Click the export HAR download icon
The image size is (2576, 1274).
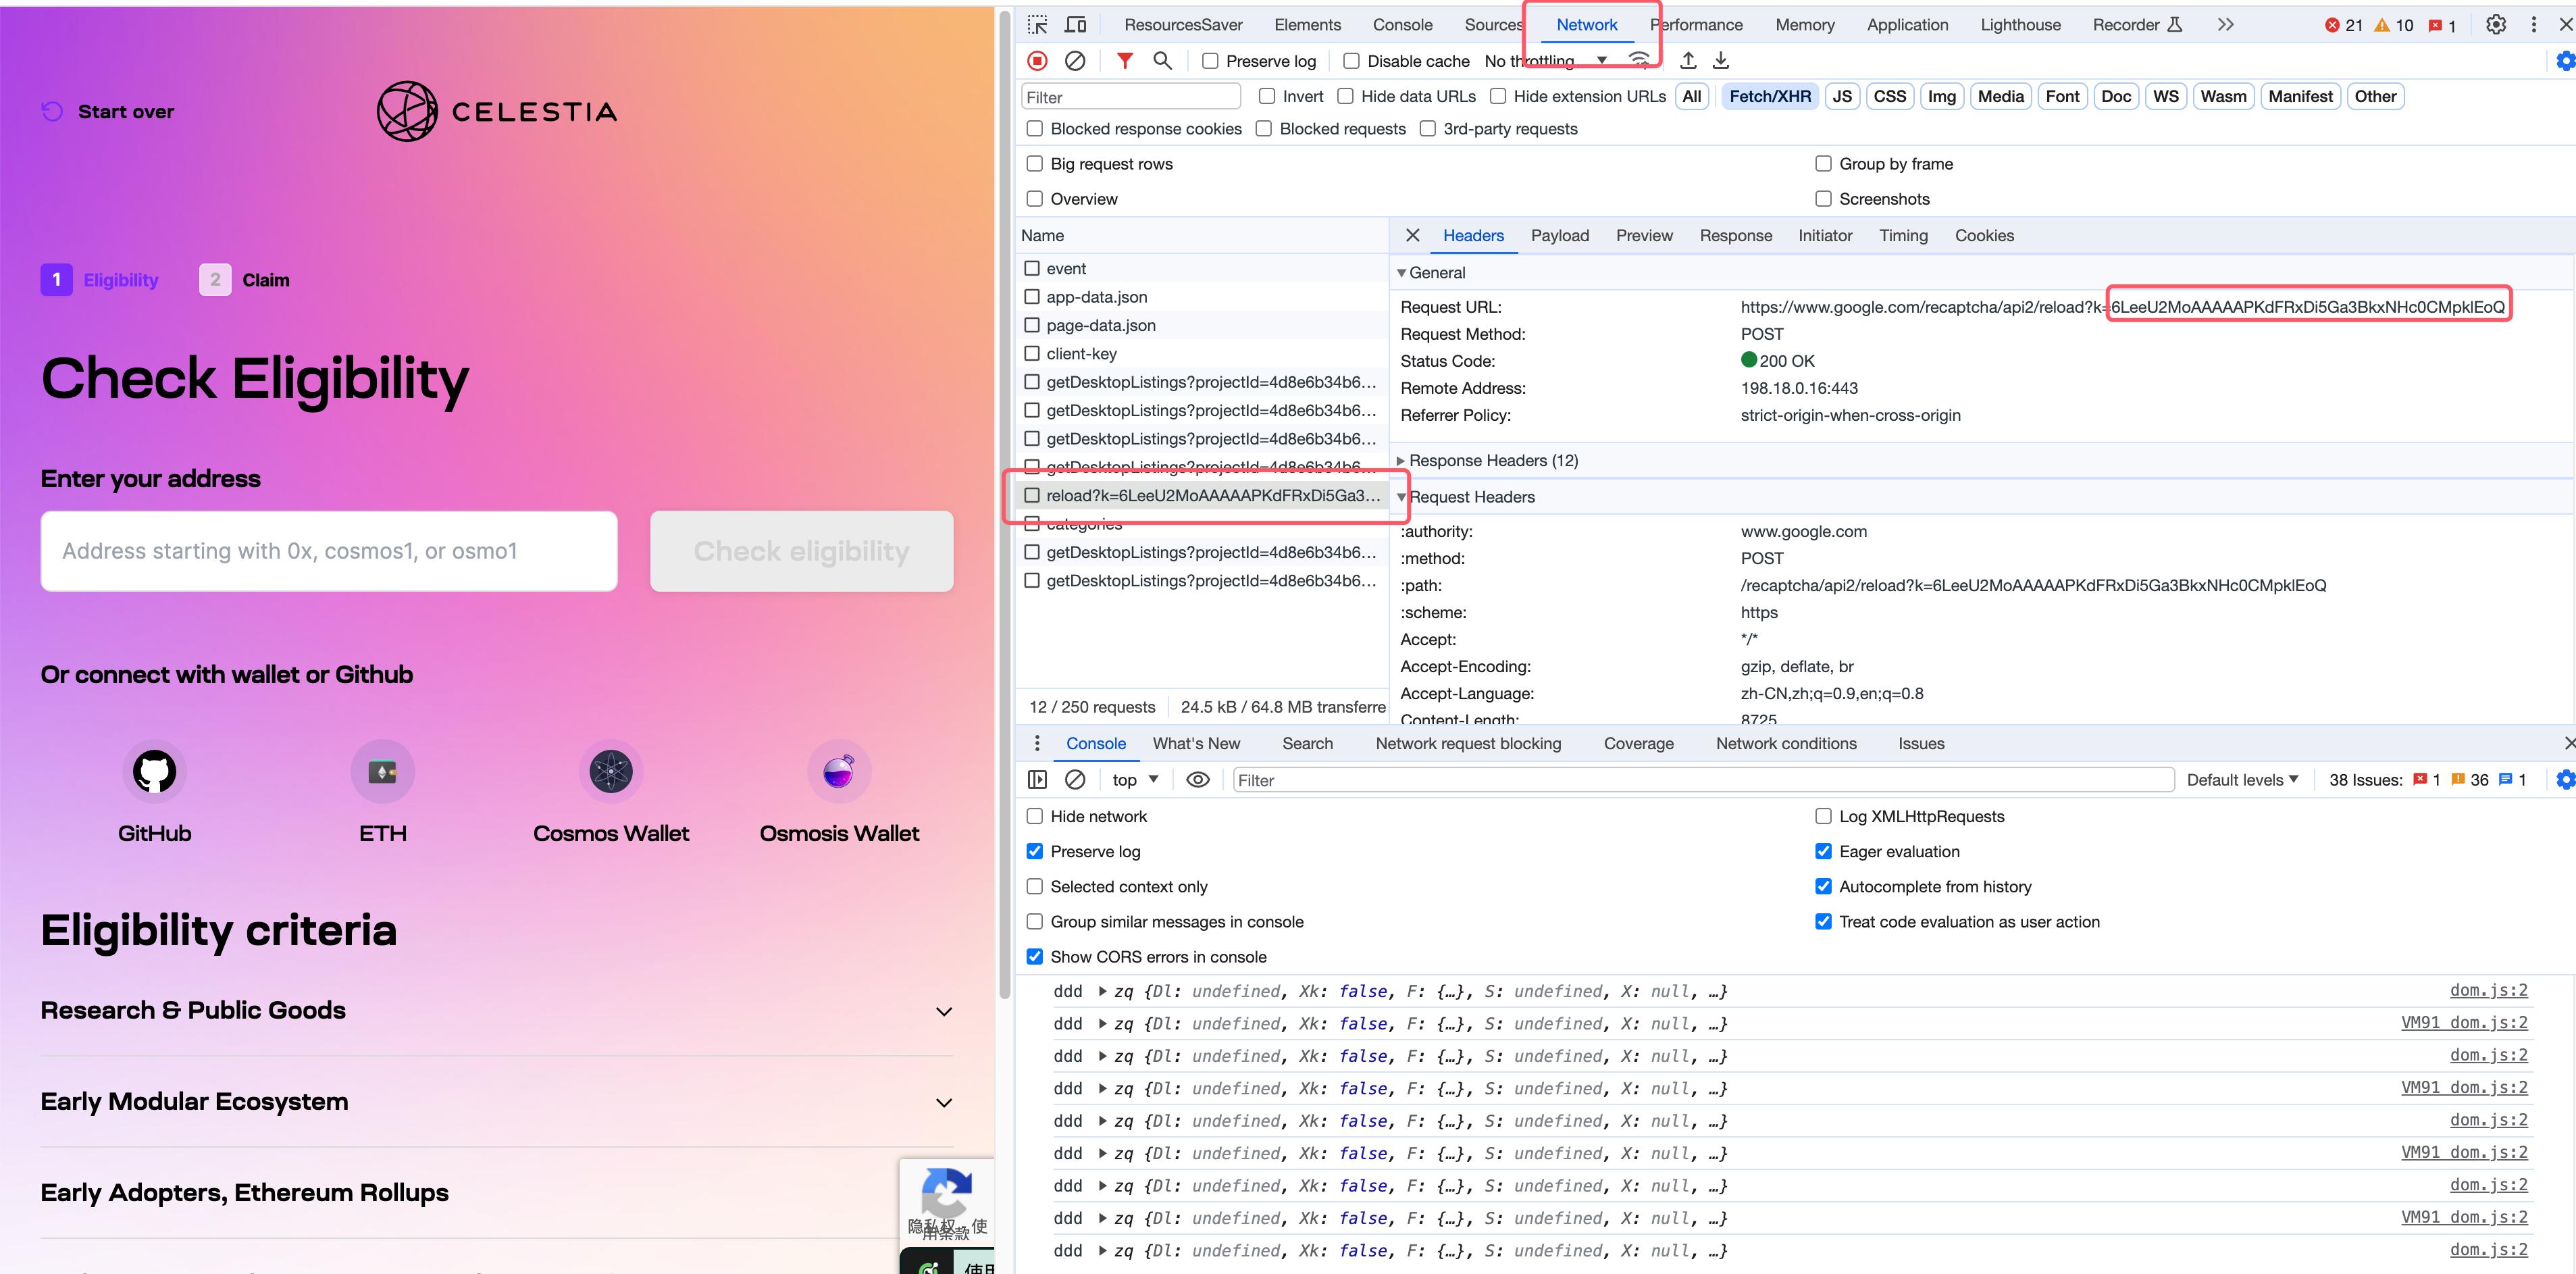(1721, 61)
